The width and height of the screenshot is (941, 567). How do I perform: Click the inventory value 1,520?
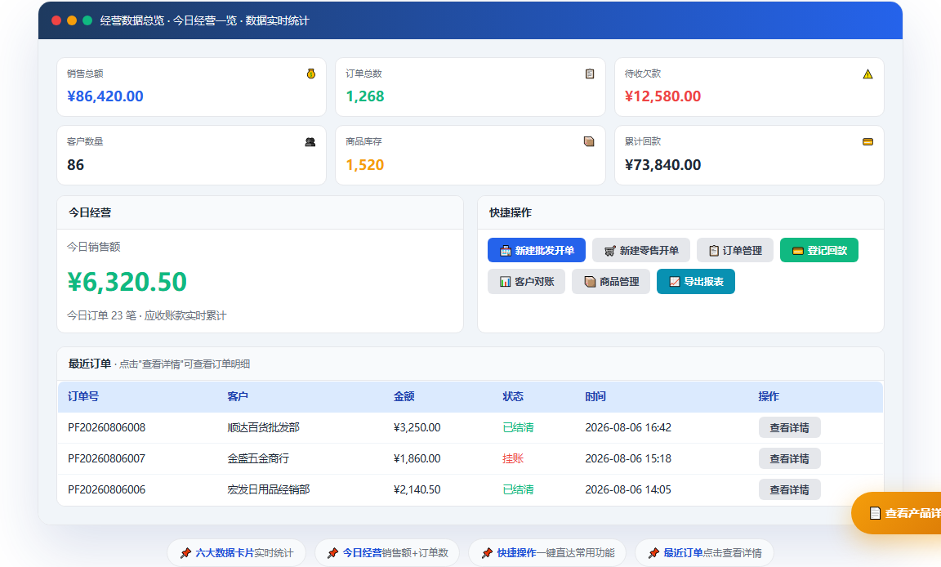[x=365, y=165]
